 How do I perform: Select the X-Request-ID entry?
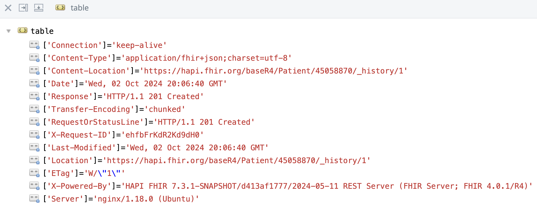point(123,135)
